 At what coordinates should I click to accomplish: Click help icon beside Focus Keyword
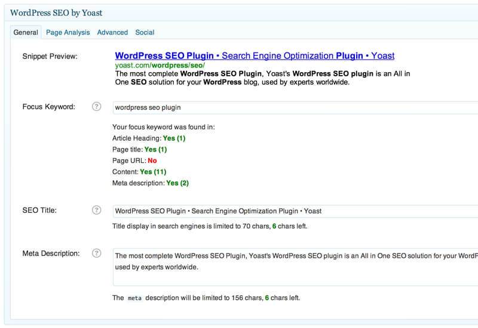[96, 107]
